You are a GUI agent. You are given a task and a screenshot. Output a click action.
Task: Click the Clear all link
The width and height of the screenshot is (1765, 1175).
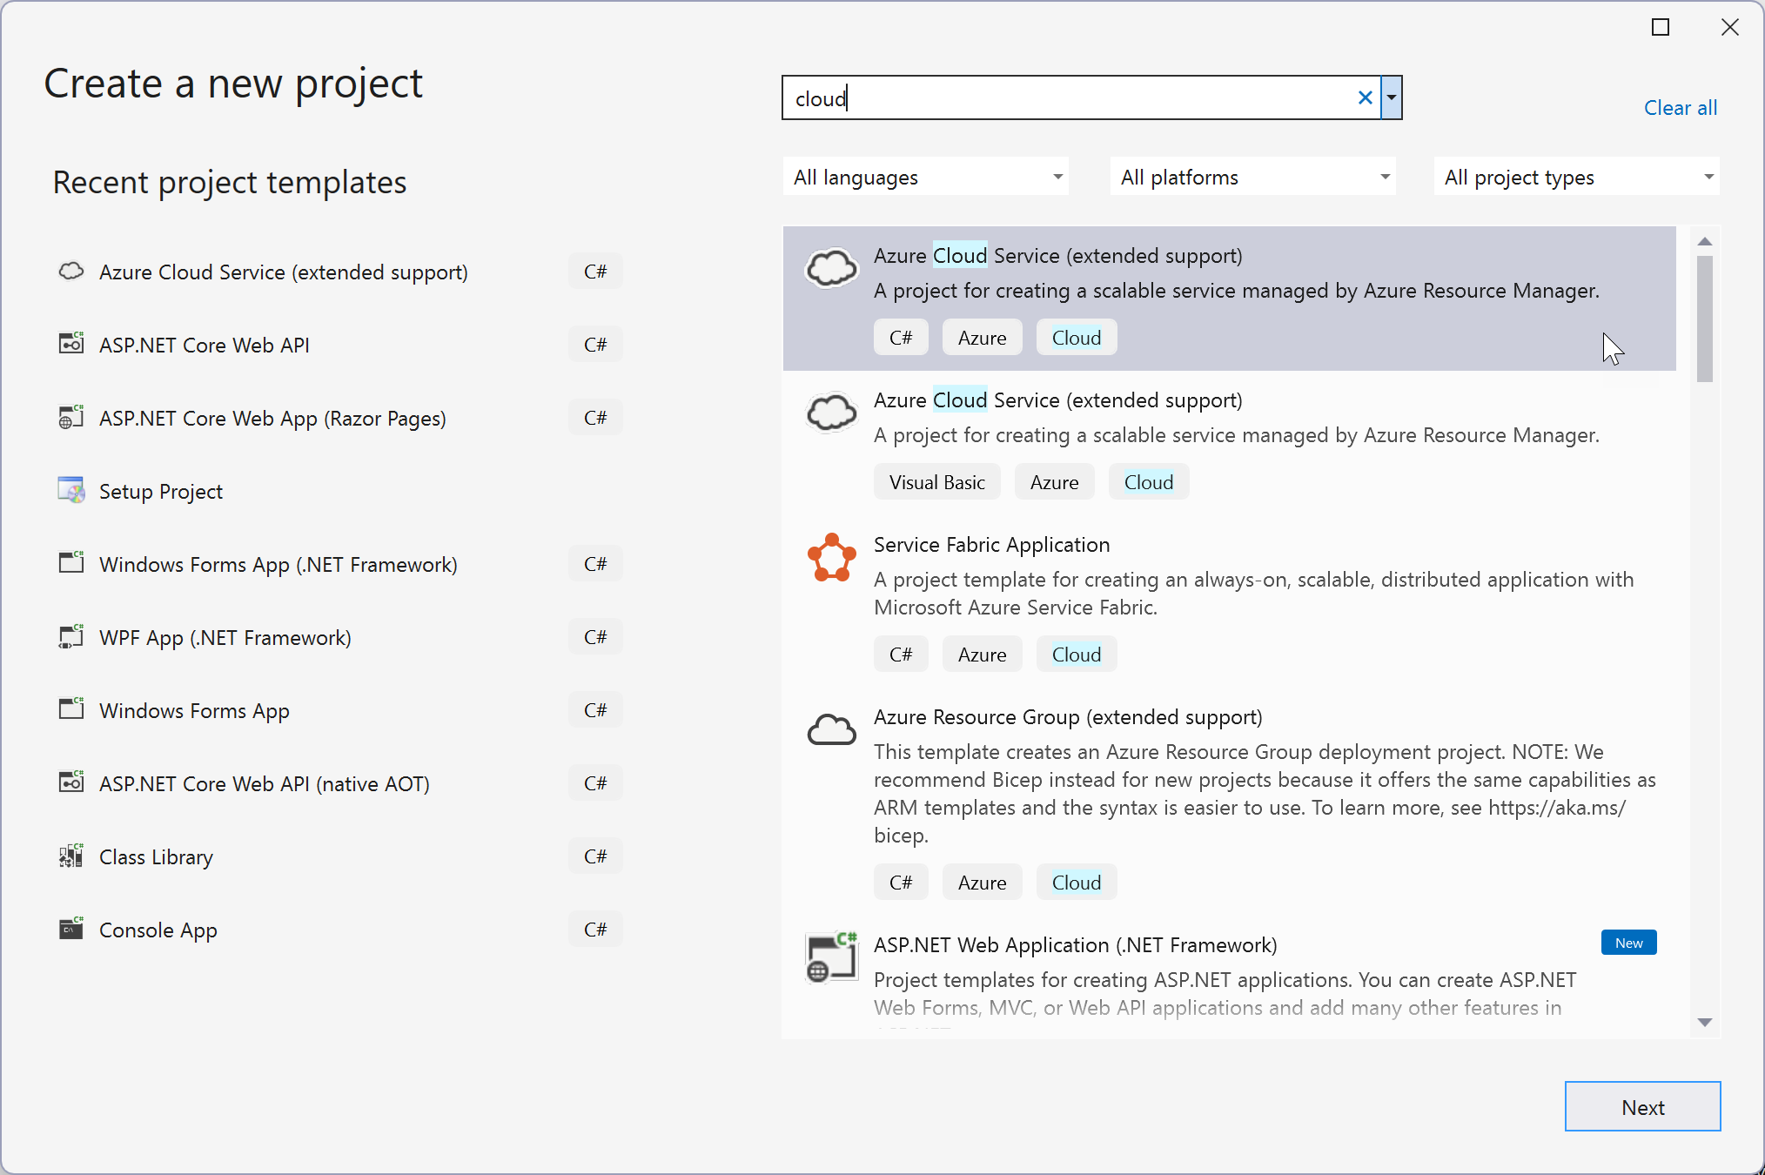[x=1681, y=106]
